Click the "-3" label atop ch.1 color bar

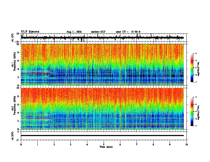point(196,53)
